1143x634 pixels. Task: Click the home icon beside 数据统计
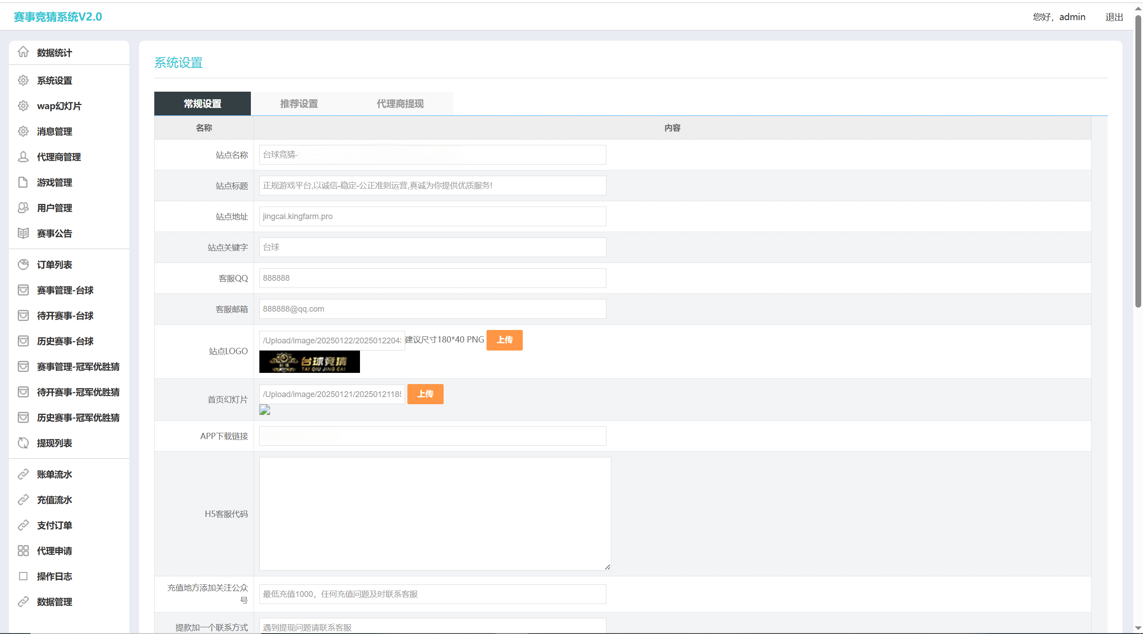[x=23, y=52]
